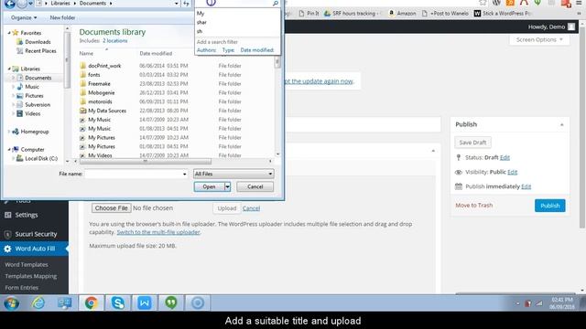Click the Save Draft button
586x329 pixels.
tap(472, 143)
